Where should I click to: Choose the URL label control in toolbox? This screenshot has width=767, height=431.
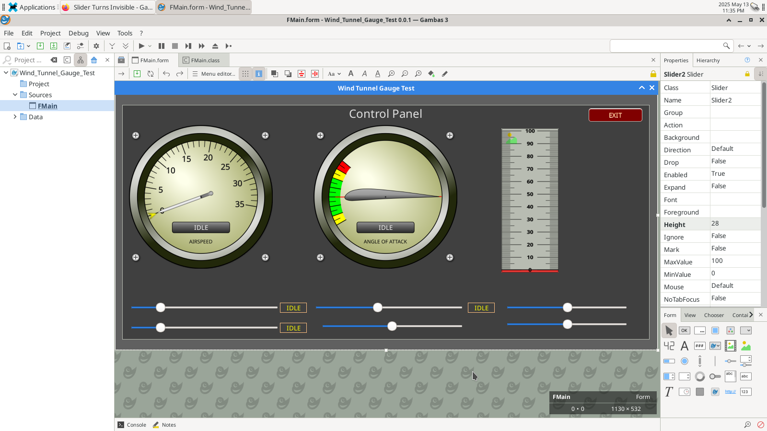tap(730, 392)
